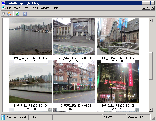Restore the inner All Files child window
Viewport: 156px width, 121px height.
148,8
